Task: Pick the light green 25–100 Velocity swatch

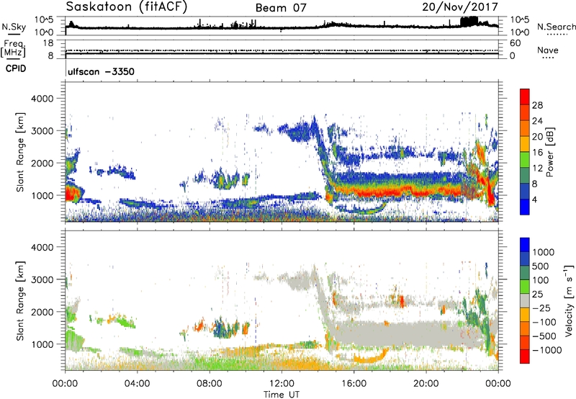Action: pyautogui.click(x=525, y=287)
